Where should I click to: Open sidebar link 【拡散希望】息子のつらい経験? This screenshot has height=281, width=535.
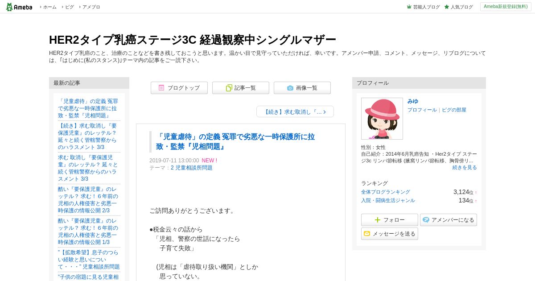tap(89, 260)
